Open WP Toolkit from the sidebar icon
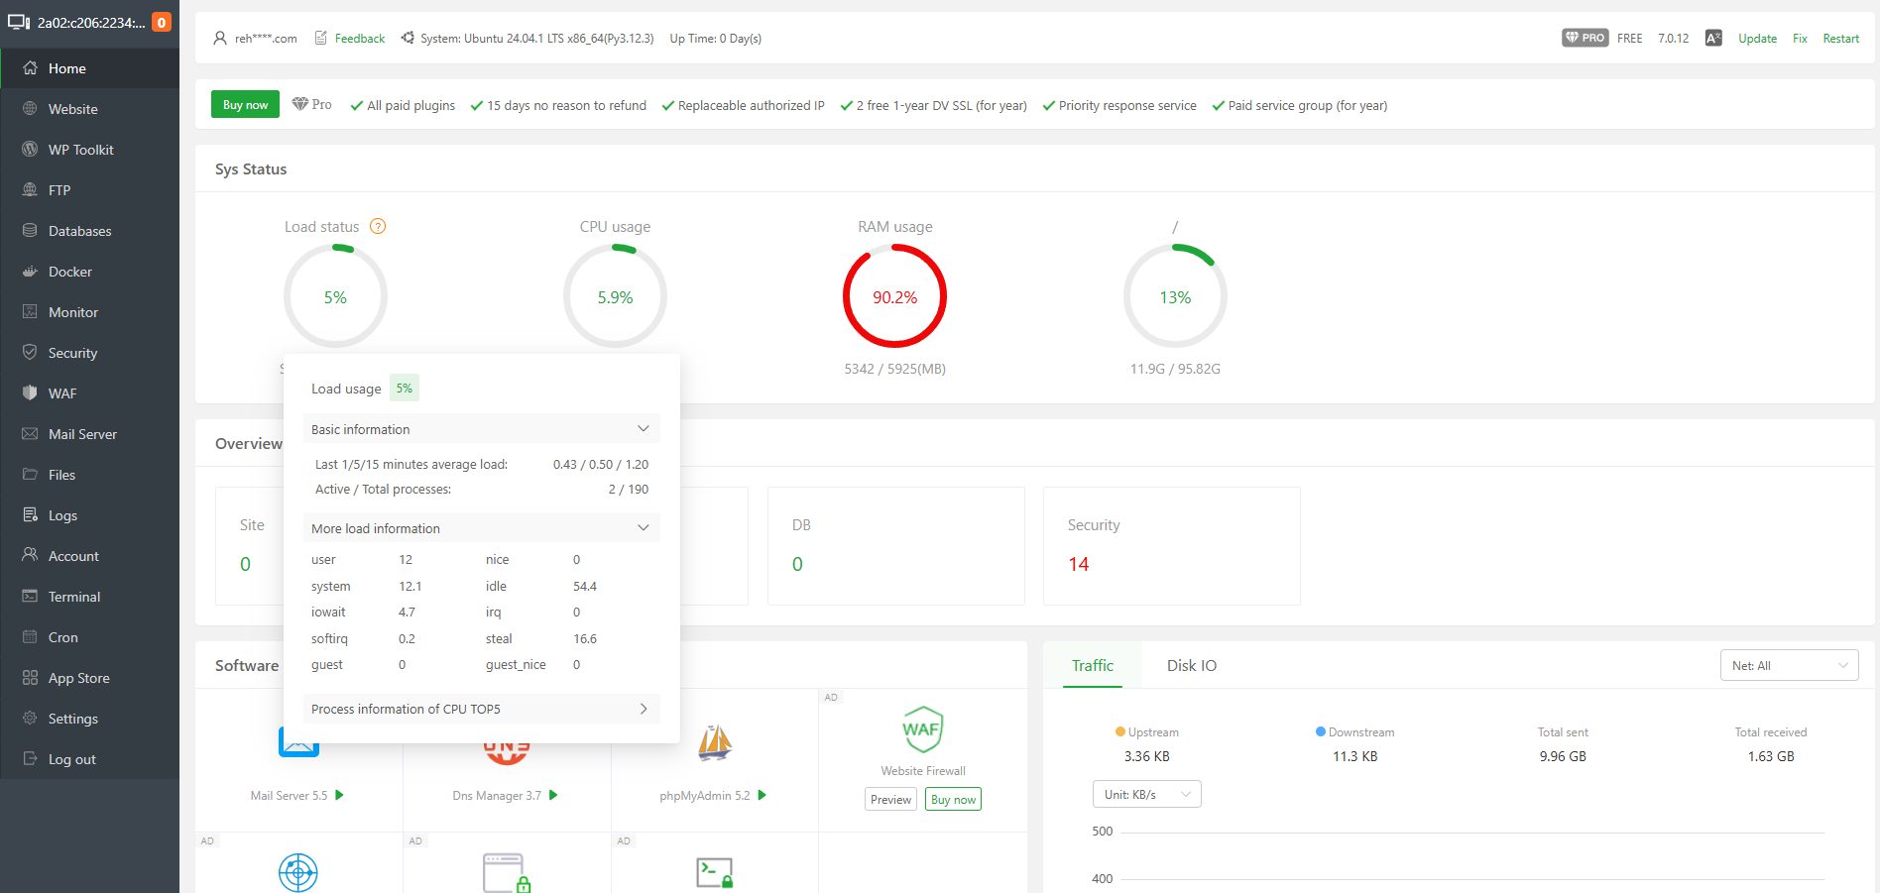 pyautogui.click(x=30, y=150)
